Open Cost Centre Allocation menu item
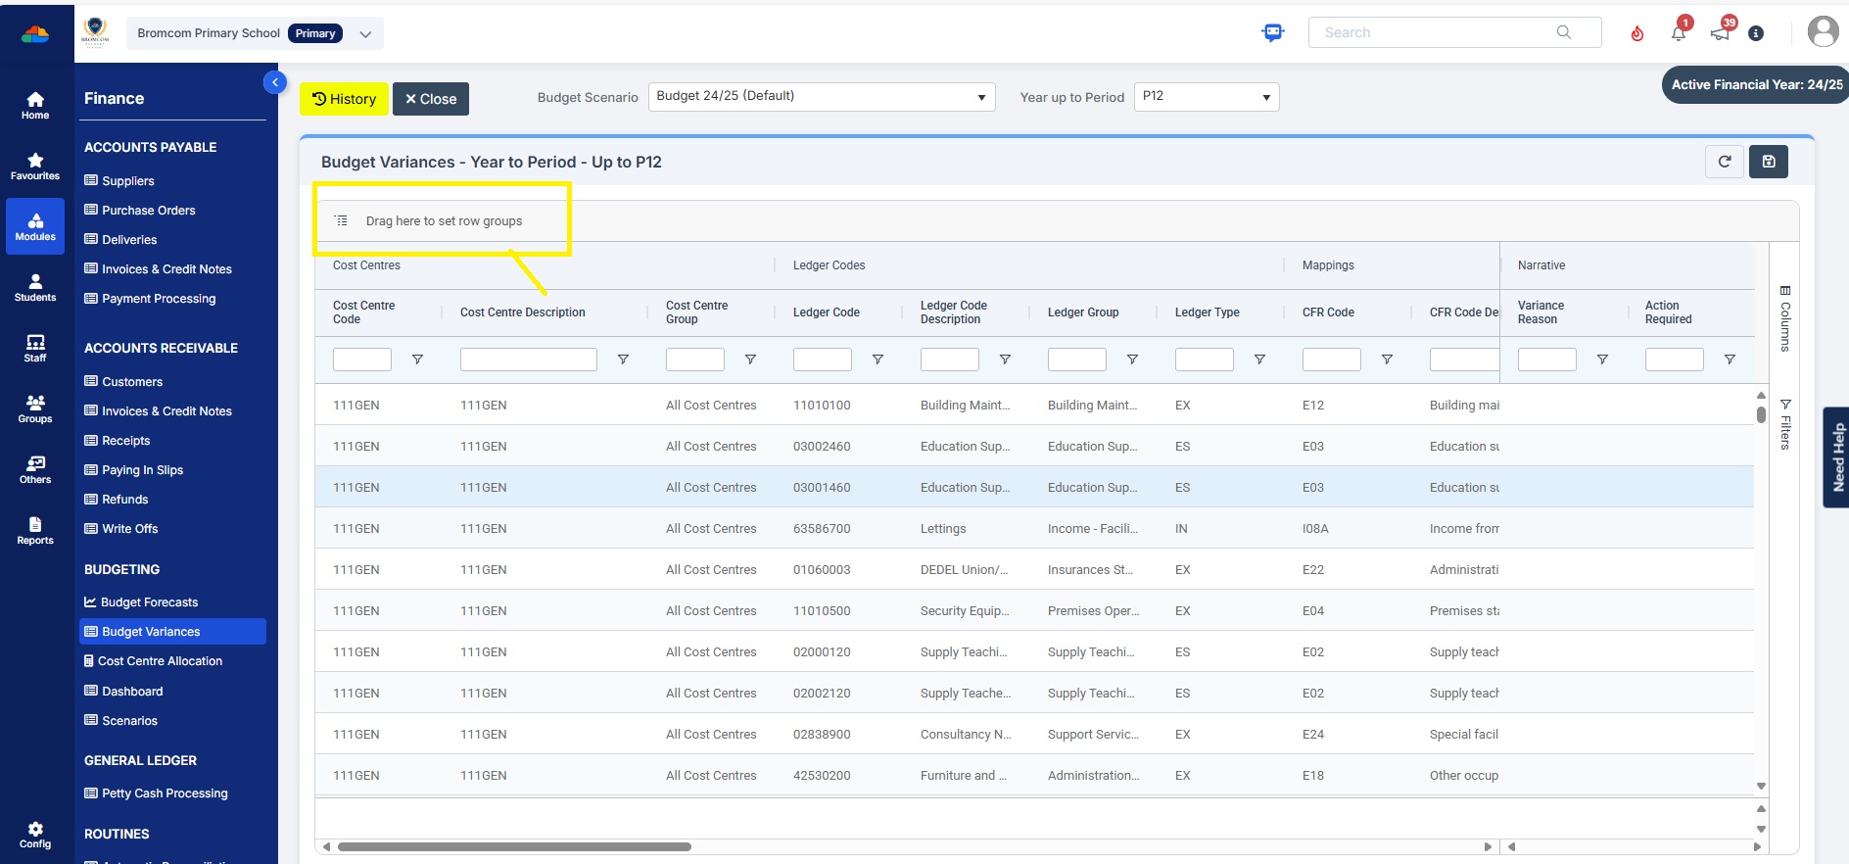The height and width of the screenshot is (864, 1849). (x=160, y=661)
